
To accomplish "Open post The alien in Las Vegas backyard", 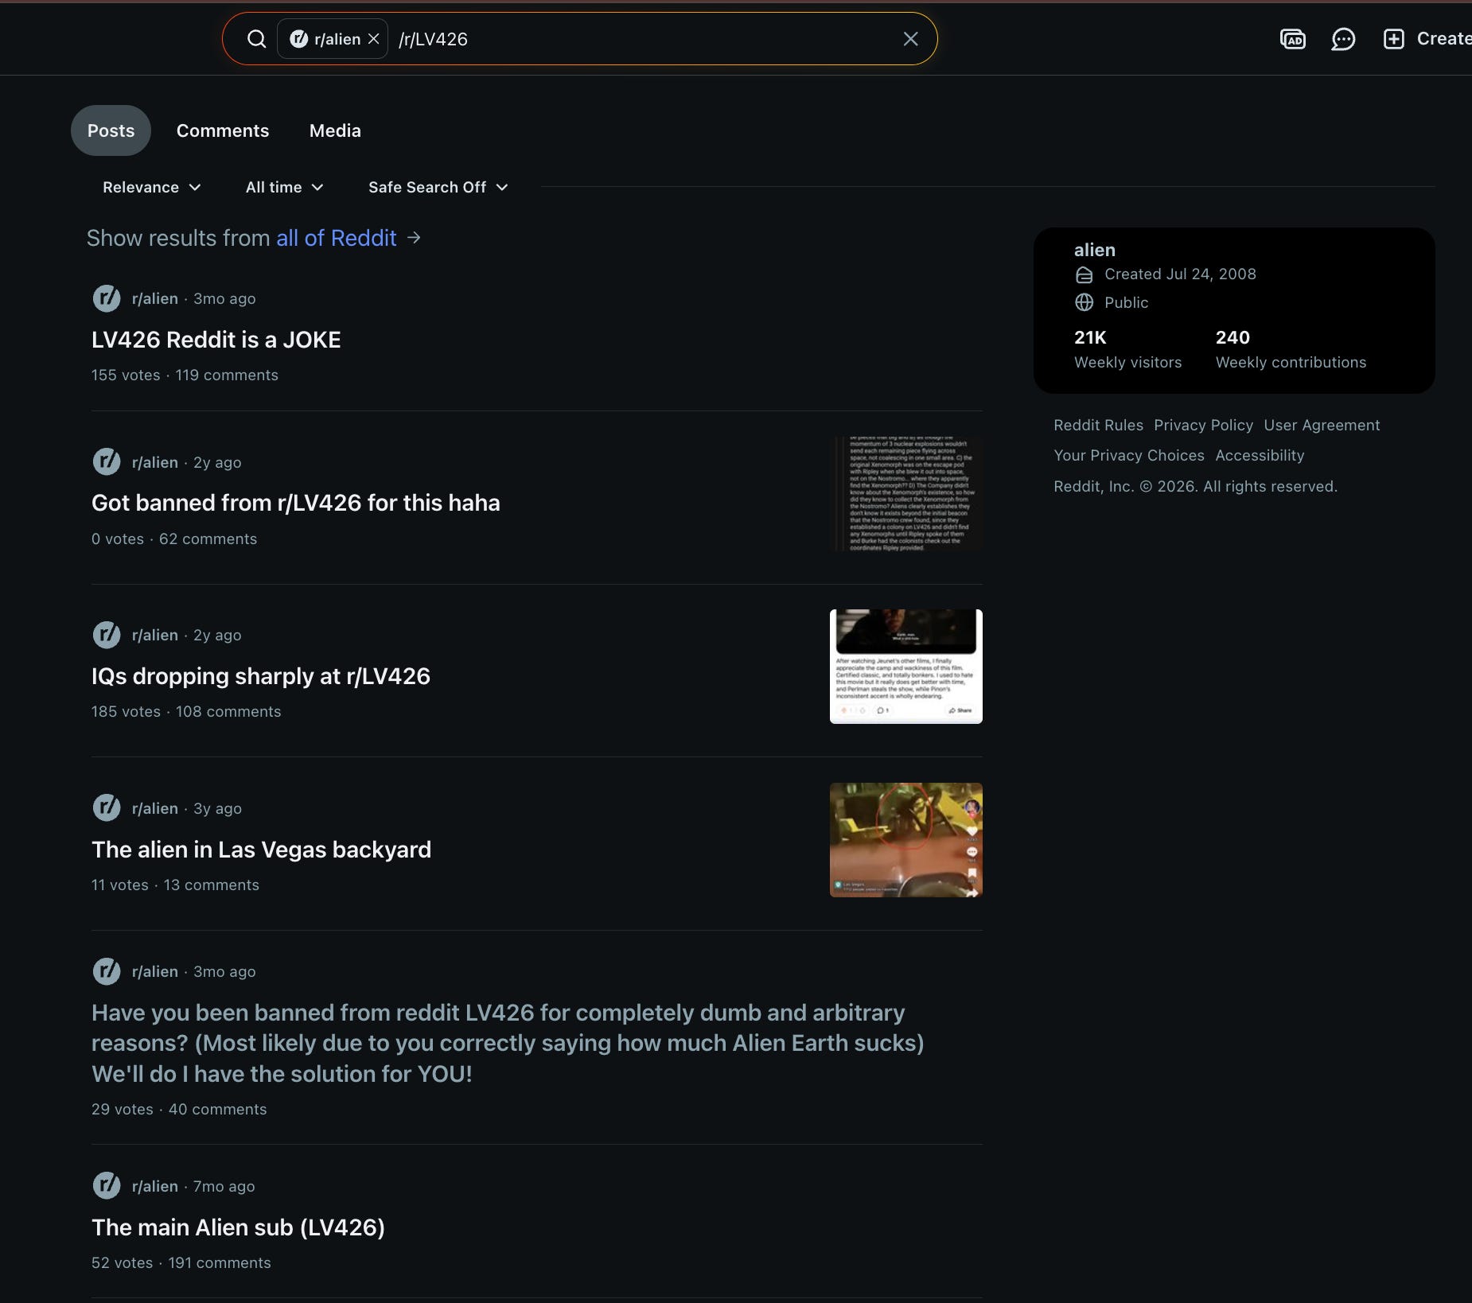I will pyautogui.click(x=262, y=850).
